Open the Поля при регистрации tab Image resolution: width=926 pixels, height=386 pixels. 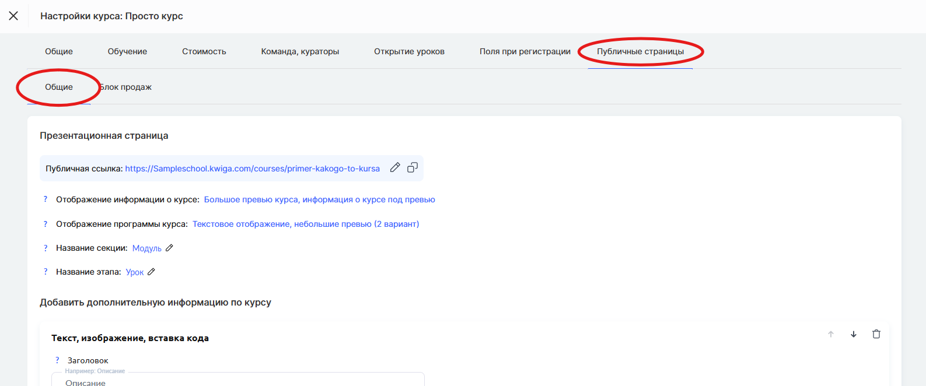click(x=525, y=51)
